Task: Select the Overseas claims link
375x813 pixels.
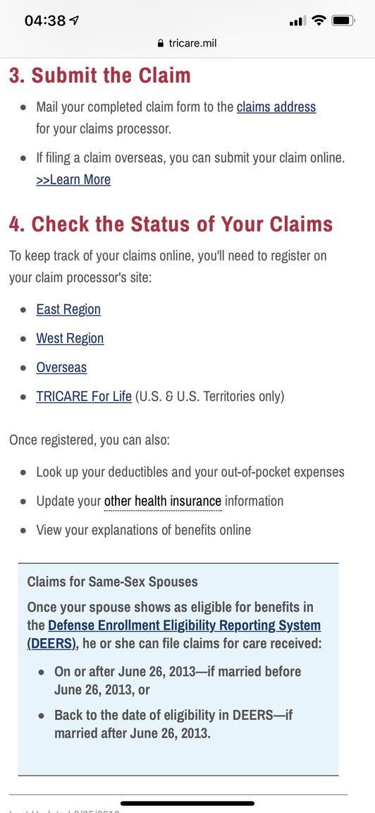Action: click(61, 368)
